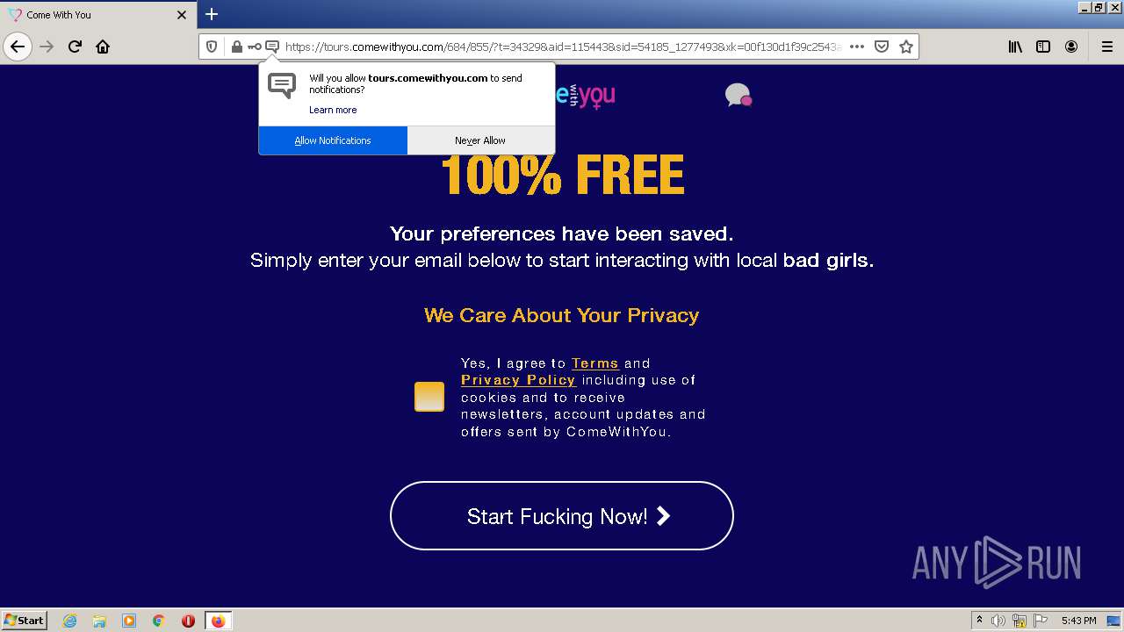Viewport: 1124px width, 632px height.
Task: Go back using the back arrow
Action: coord(18,47)
